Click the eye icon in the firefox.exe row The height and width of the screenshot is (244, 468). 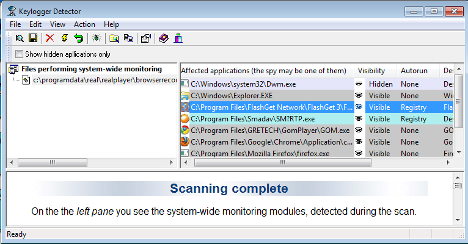(359, 153)
